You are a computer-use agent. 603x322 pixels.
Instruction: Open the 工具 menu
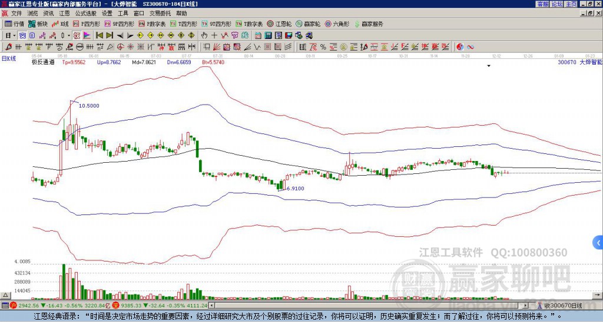pyautogui.click(x=123, y=14)
